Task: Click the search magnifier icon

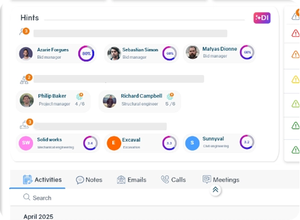Action: tap(27, 197)
